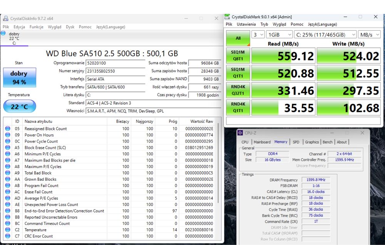Image resolution: width=385 pixels, height=245 pixels.
Task: Click the CAS# Latency 16.0 clocks value
Action: click(x=316, y=192)
